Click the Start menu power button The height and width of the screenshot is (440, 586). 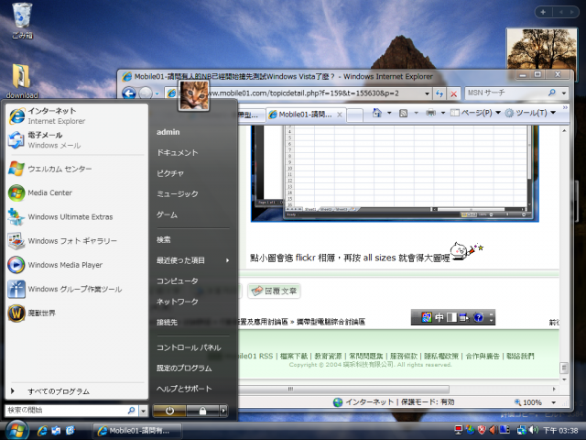pyautogui.click(x=169, y=411)
